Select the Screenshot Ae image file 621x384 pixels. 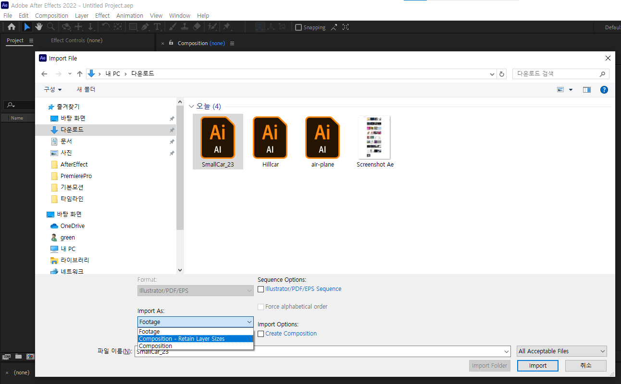click(375, 142)
